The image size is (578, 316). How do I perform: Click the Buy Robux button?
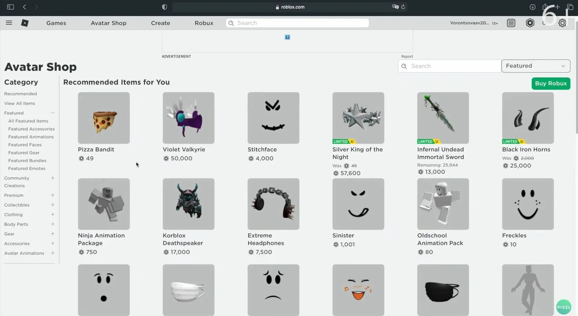(551, 83)
